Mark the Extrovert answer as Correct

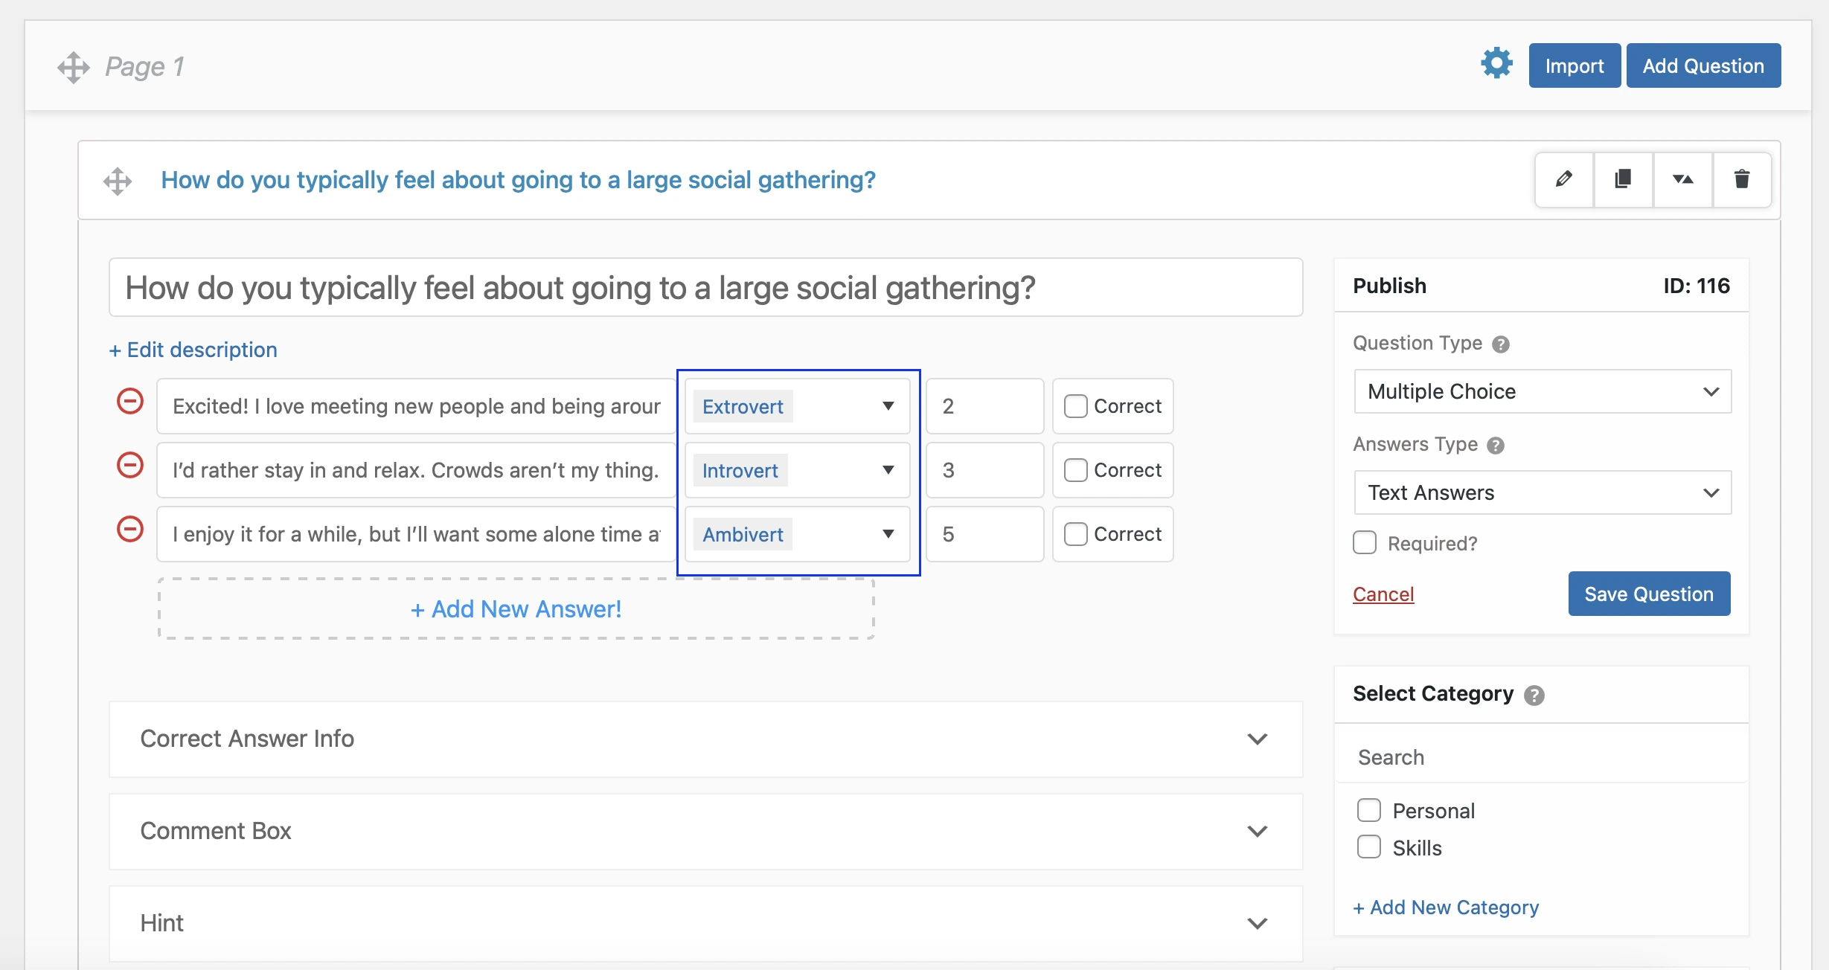click(x=1075, y=406)
